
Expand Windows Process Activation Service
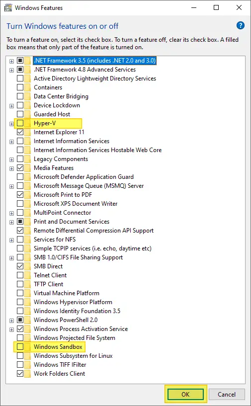tap(11, 329)
